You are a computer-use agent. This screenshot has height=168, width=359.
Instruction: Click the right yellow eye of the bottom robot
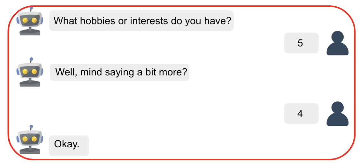34,139
